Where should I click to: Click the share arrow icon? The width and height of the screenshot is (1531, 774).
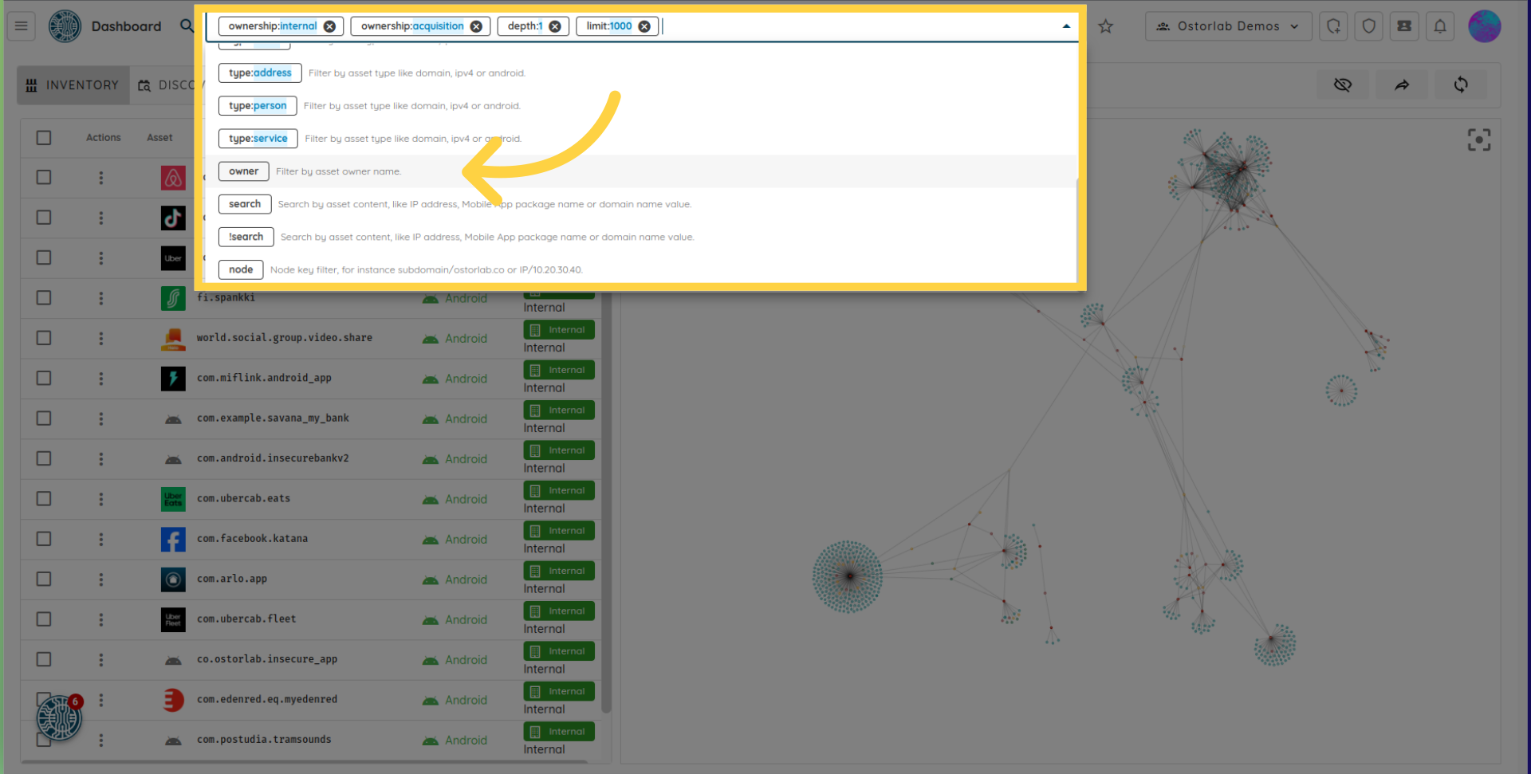pyautogui.click(x=1401, y=84)
